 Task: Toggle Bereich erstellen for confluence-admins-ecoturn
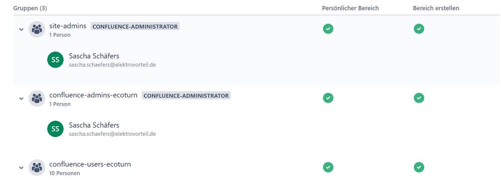pos(419,98)
